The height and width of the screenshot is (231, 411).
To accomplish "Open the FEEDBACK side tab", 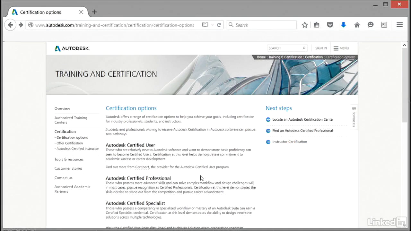I will [x=354, y=117].
